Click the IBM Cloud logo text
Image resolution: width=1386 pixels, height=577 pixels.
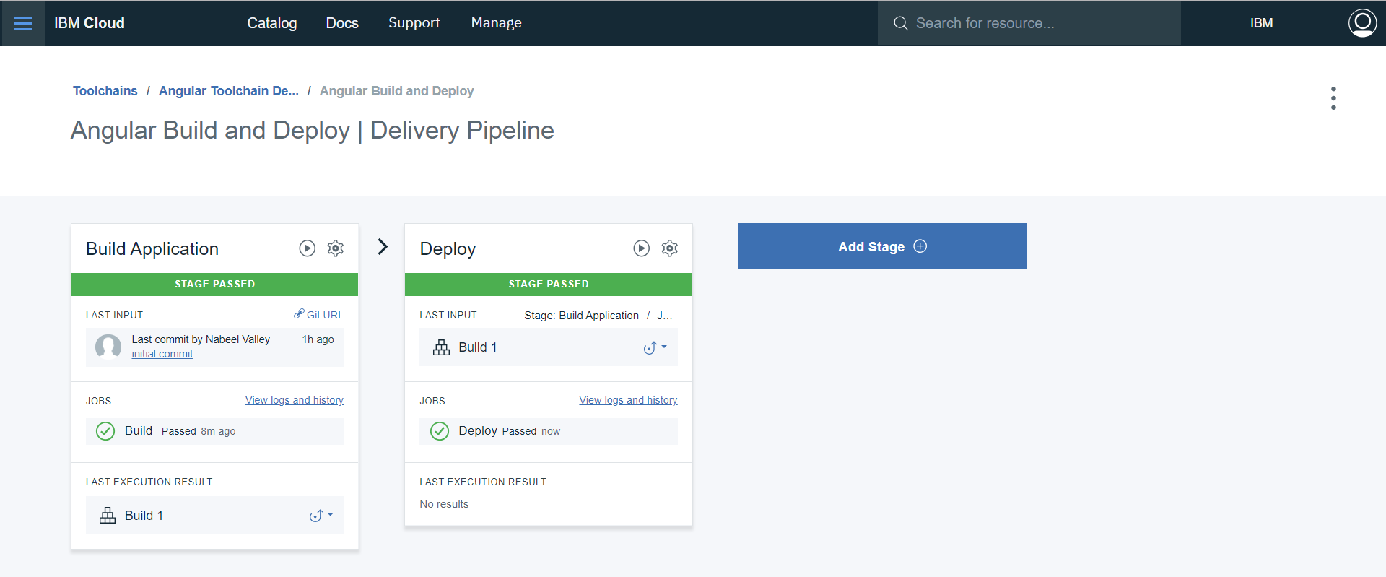(x=90, y=23)
